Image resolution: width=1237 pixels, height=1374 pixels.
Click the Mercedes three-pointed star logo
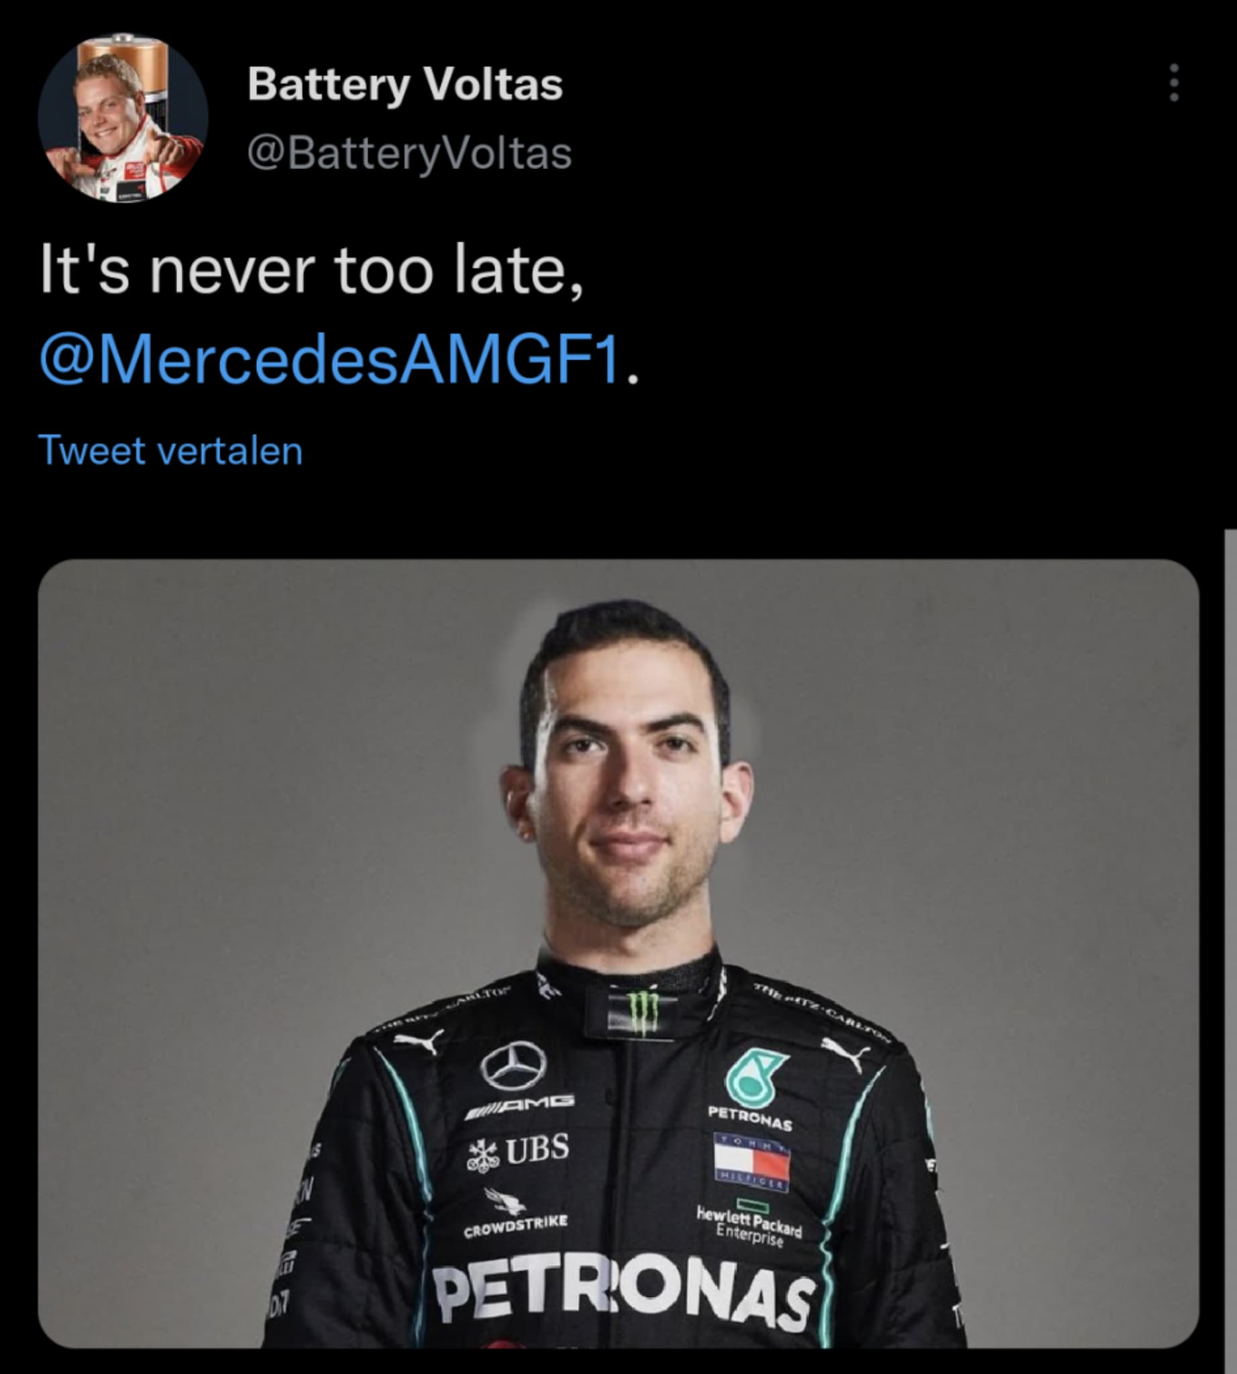513,1065
